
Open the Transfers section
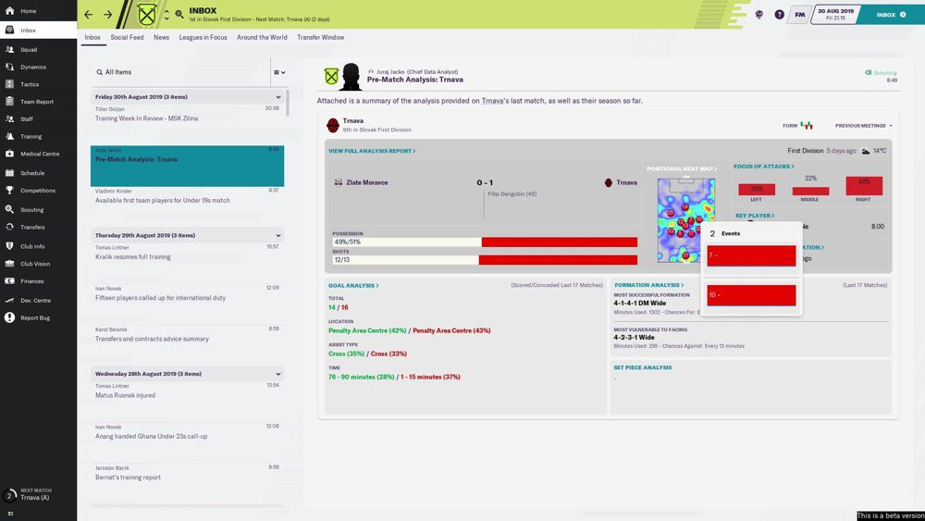click(32, 227)
